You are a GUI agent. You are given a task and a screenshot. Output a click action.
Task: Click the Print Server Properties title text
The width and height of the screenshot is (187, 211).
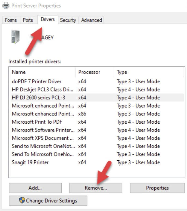click(x=36, y=6)
